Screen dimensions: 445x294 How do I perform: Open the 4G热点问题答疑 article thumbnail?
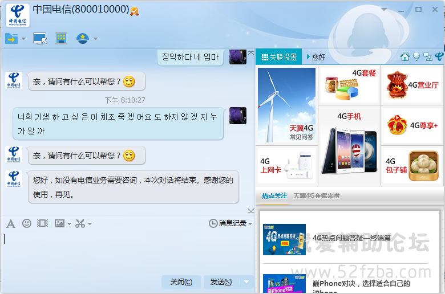[x=284, y=239]
